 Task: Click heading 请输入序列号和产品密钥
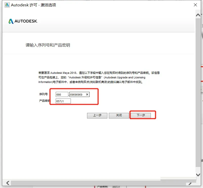[x=48, y=45]
